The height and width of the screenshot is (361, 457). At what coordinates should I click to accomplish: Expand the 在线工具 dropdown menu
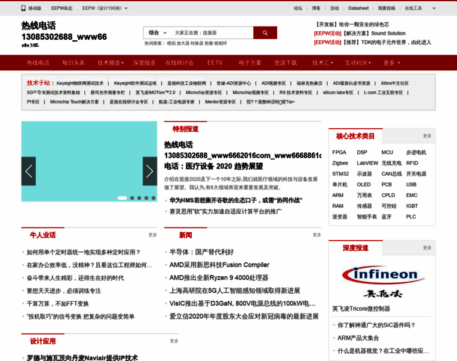pos(416,8)
